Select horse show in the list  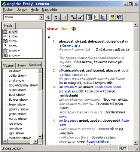pyautogui.click(x=18, y=119)
